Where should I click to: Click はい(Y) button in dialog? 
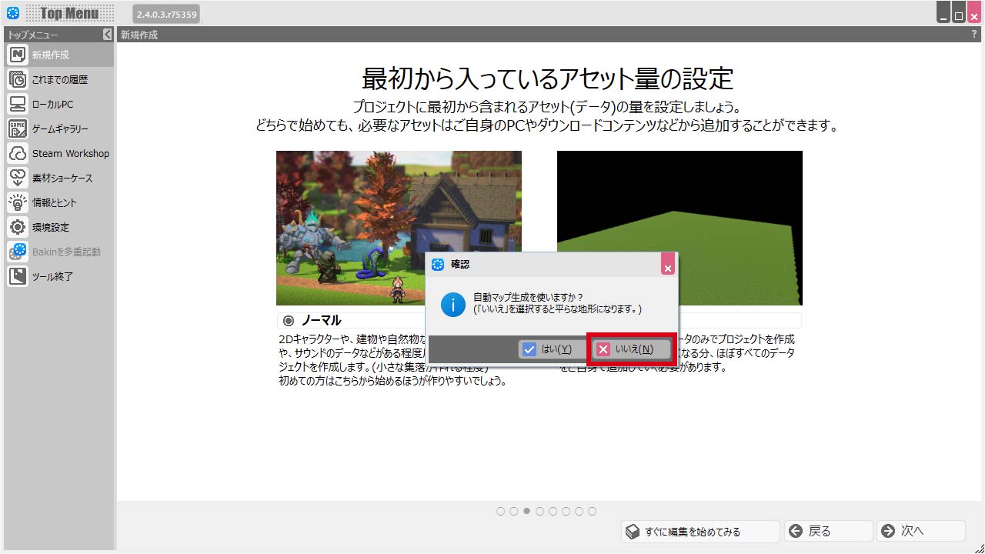(x=553, y=349)
